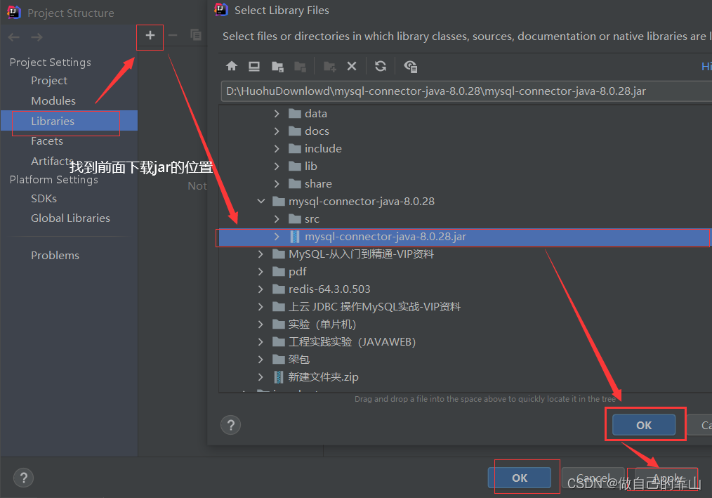
Task: Expand the include folder
Action: pos(277,149)
